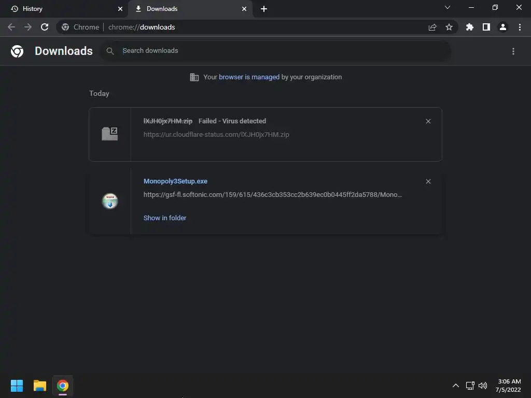Show hidden system tray icons
Viewport: 531px width, 398px height.
tap(456, 386)
